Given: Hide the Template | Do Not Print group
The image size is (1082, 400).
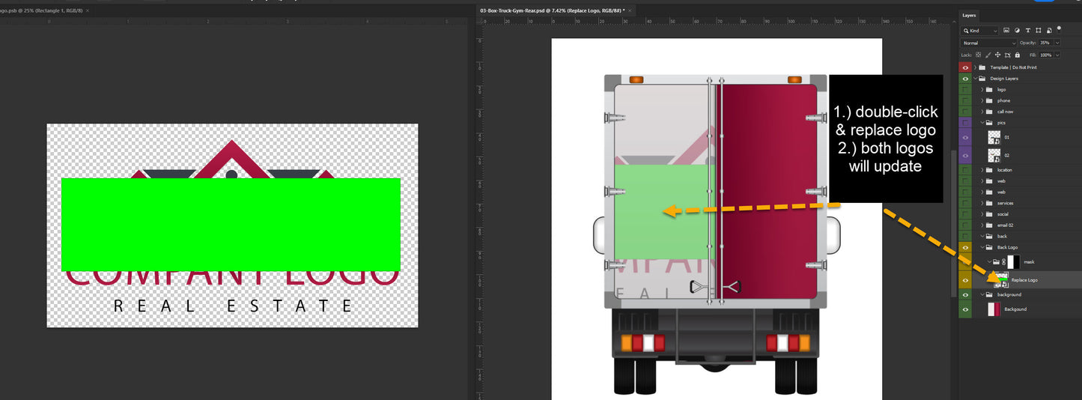Looking at the screenshot, I should (965, 67).
